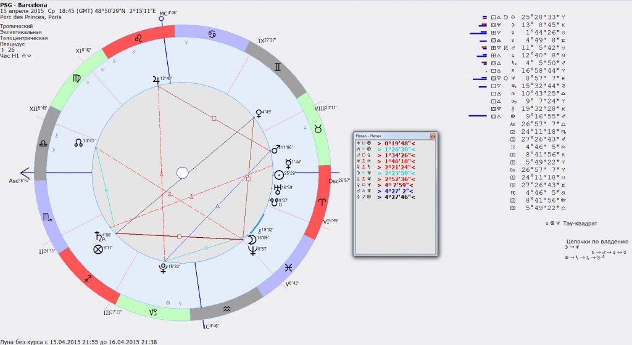Click Moon position 13° 8'45" in the list
Image resolution: width=632 pixels, height=345 pixels.
click(x=543, y=25)
